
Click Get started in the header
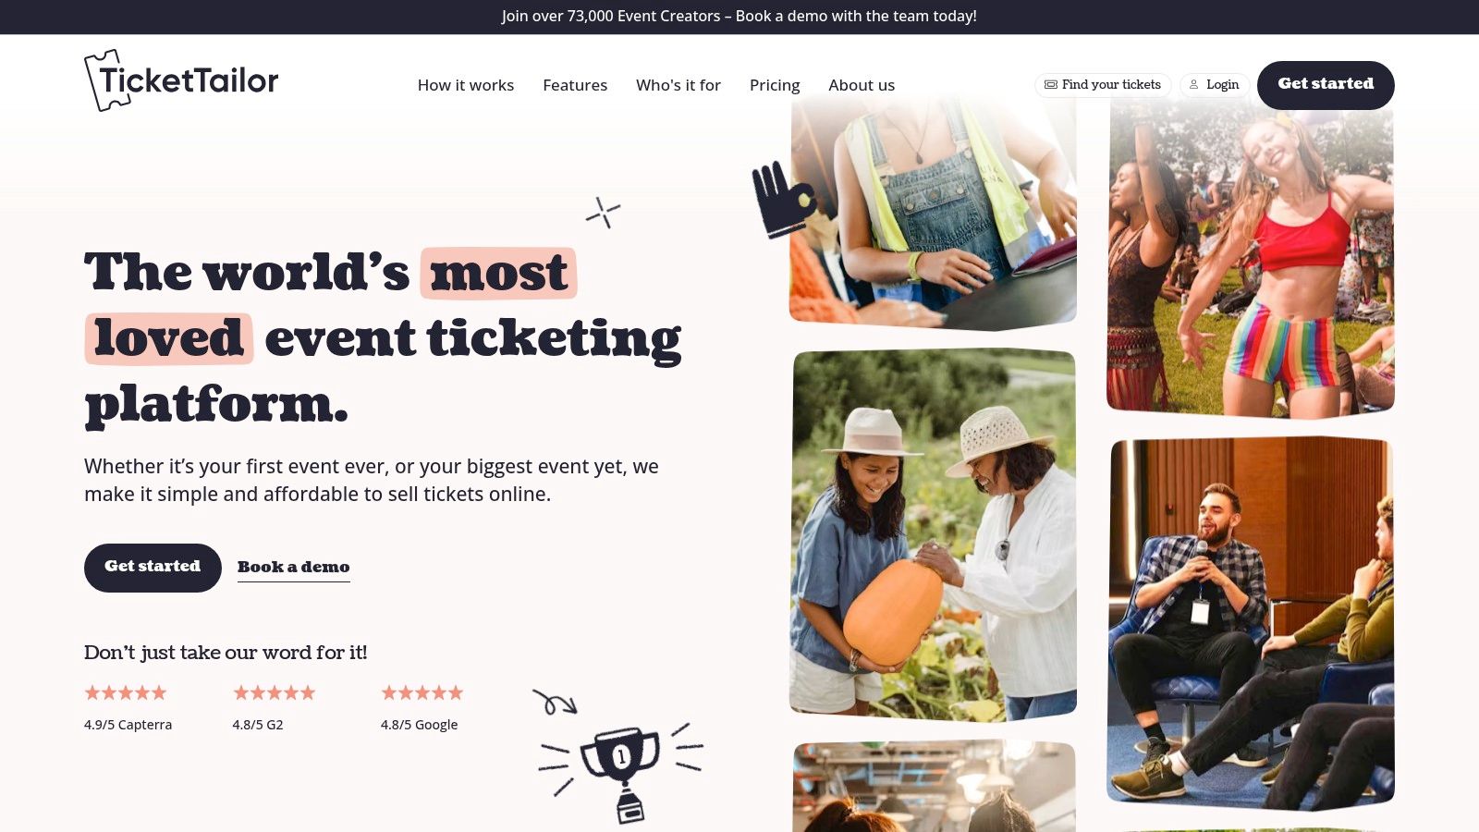[1326, 85]
